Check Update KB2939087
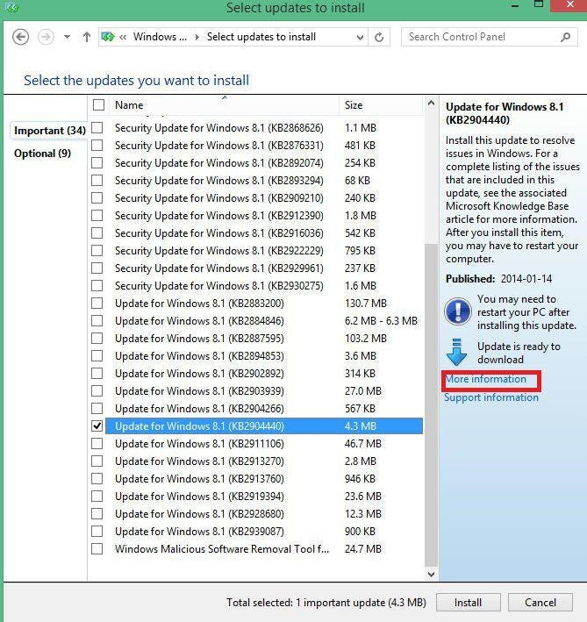587x622 pixels. coord(97,531)
